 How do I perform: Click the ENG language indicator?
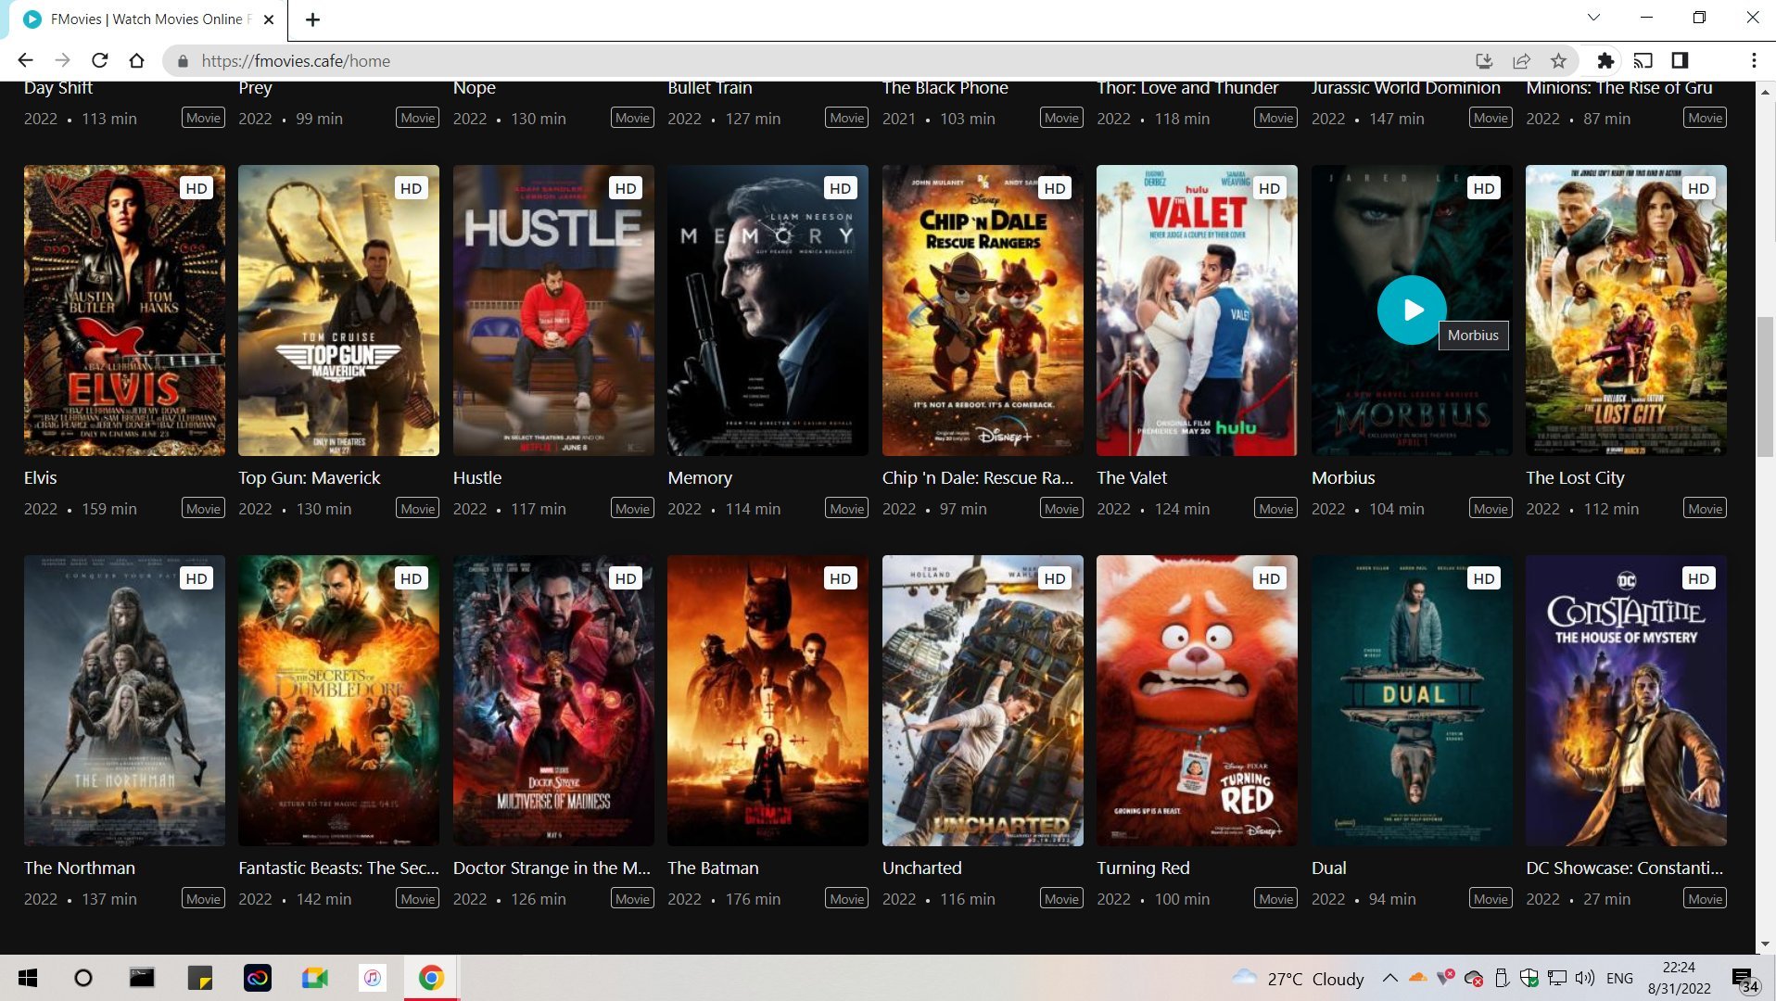coord(1619,979)
